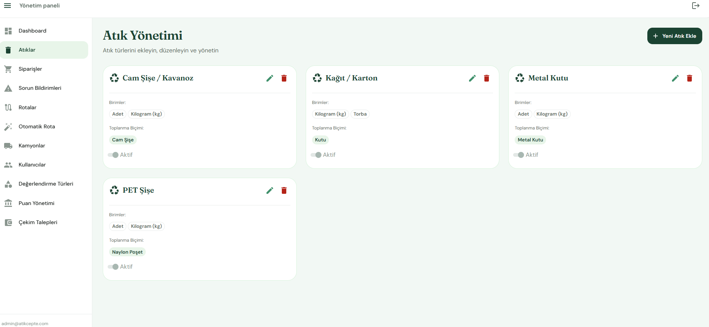Screen dimensions: 709x327
Task: Select Atıklar in the sidebar
Action: coord(44,50)
